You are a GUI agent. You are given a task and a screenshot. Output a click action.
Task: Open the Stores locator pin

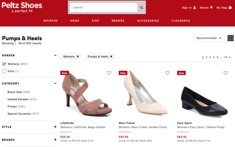point(211,7)
